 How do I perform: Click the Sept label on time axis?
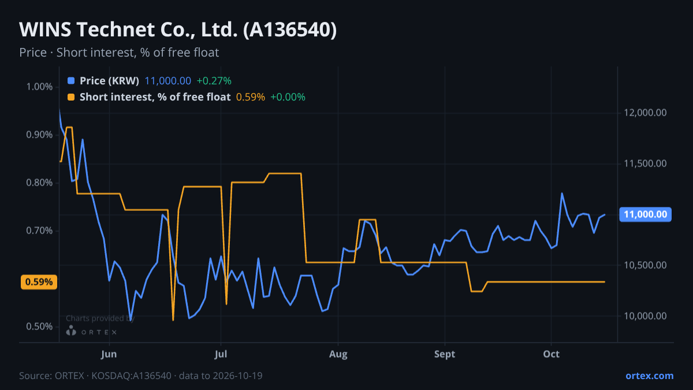pos(445,354)
